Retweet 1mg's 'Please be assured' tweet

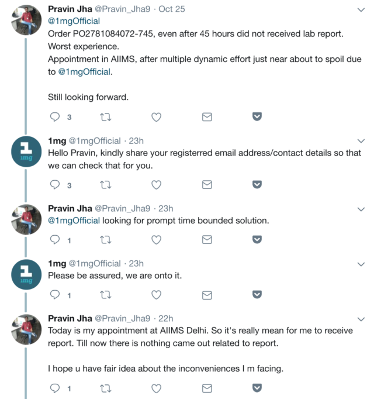point(105,295)
